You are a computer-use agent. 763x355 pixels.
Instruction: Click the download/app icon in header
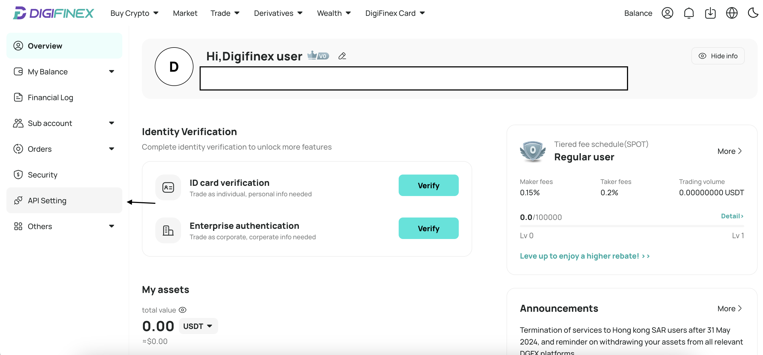(710, 13)
